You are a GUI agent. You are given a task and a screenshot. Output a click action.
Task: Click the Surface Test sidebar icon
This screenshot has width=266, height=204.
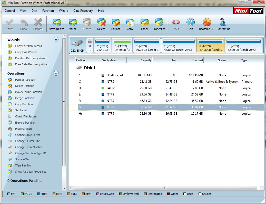click(x=10, y=159)
